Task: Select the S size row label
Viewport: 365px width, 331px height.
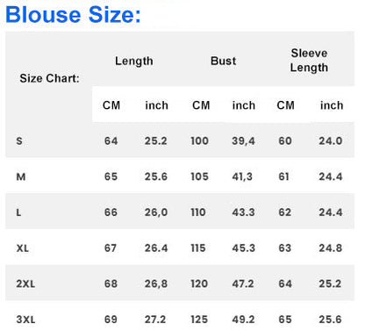Action: 19,141
